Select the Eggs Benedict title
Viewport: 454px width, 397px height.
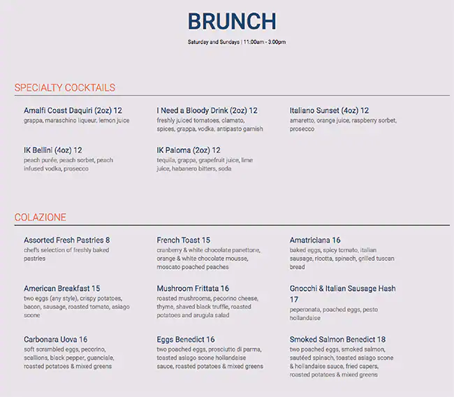click(x=186, y=340)
